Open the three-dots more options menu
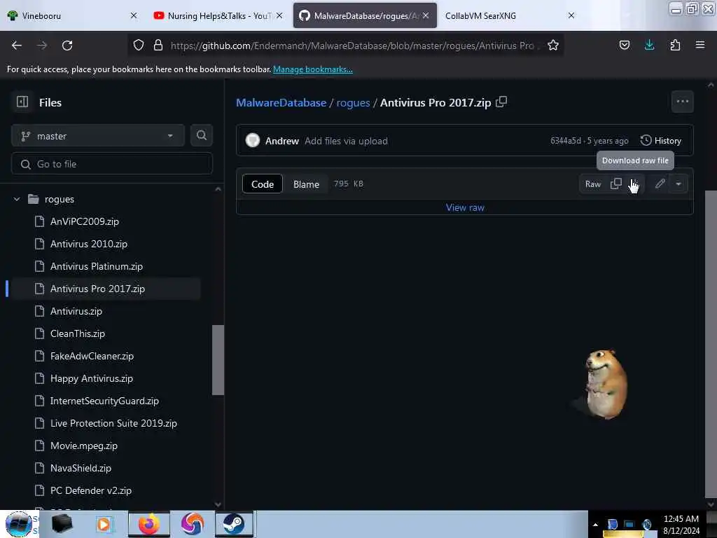 [x=682, y=101]
